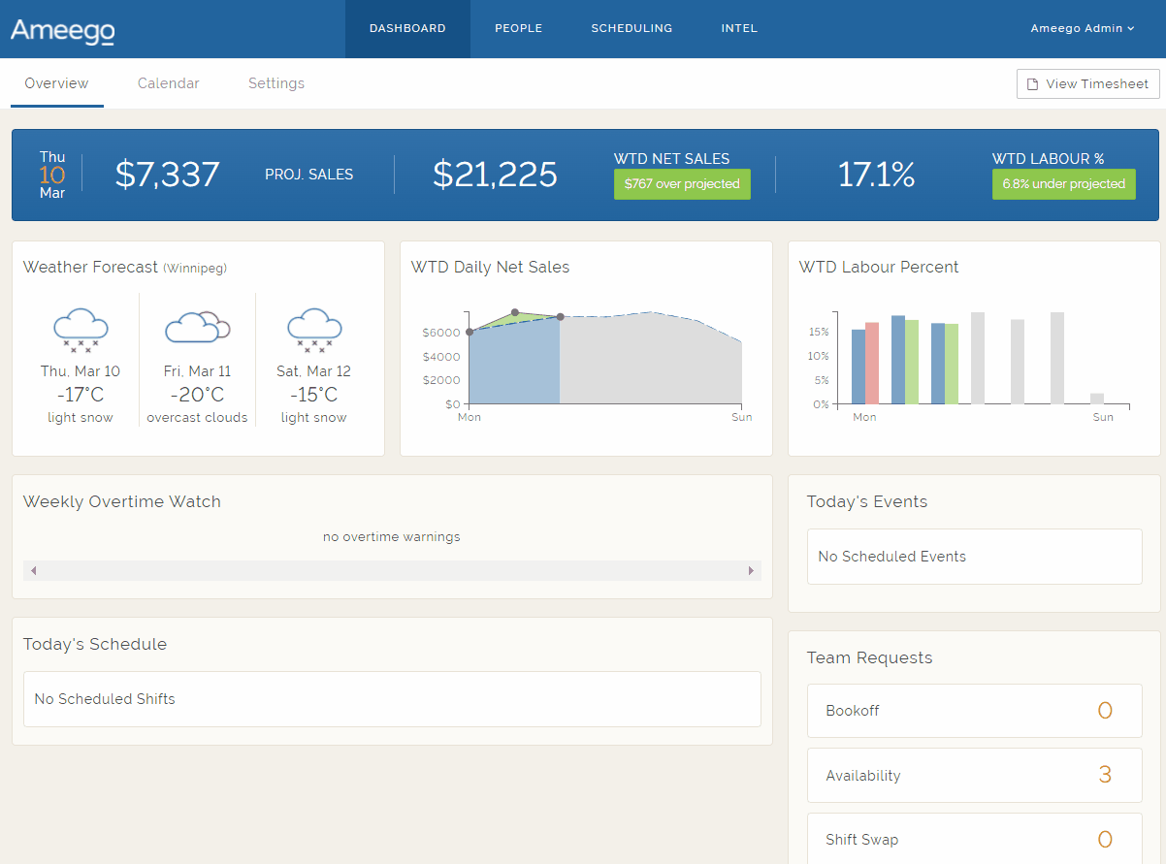Open the People menu
1166x864 pixels.
(518, 29)
